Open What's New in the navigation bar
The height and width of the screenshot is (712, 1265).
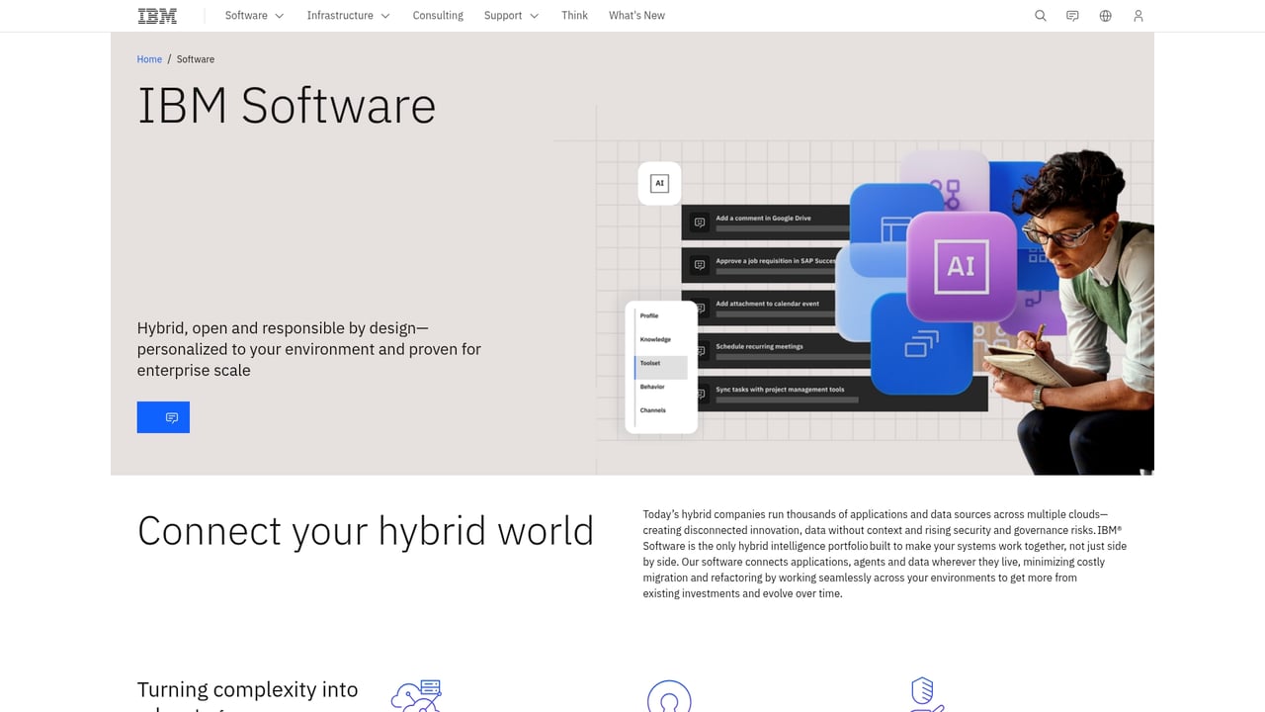pyautogui.click(x=636, y=16)
